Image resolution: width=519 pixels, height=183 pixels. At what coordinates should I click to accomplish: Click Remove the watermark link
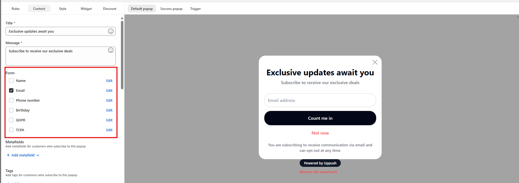coord(318,172)
